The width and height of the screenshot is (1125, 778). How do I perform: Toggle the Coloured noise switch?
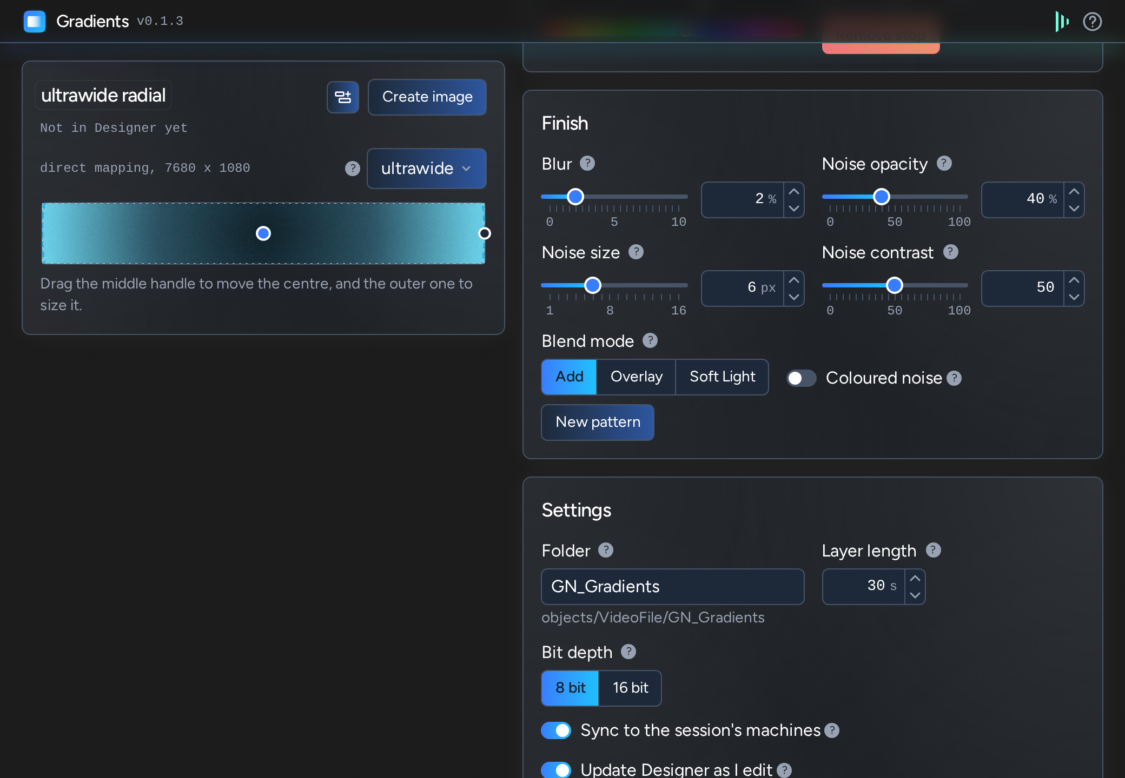[802, 378]
